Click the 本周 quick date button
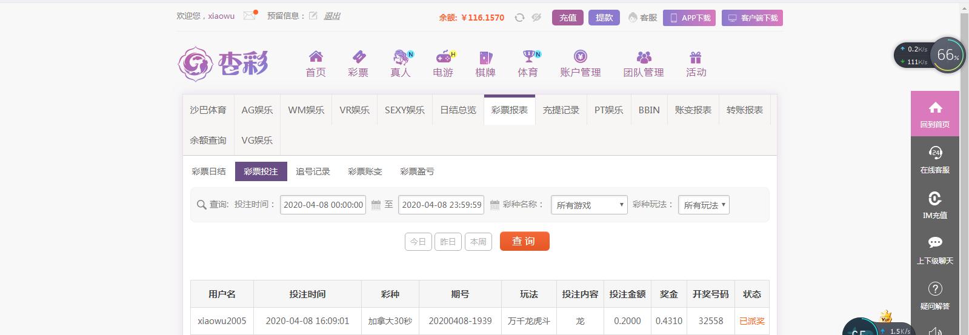The image size is (969, 335). pyautogui.click(x=478, y=242)
